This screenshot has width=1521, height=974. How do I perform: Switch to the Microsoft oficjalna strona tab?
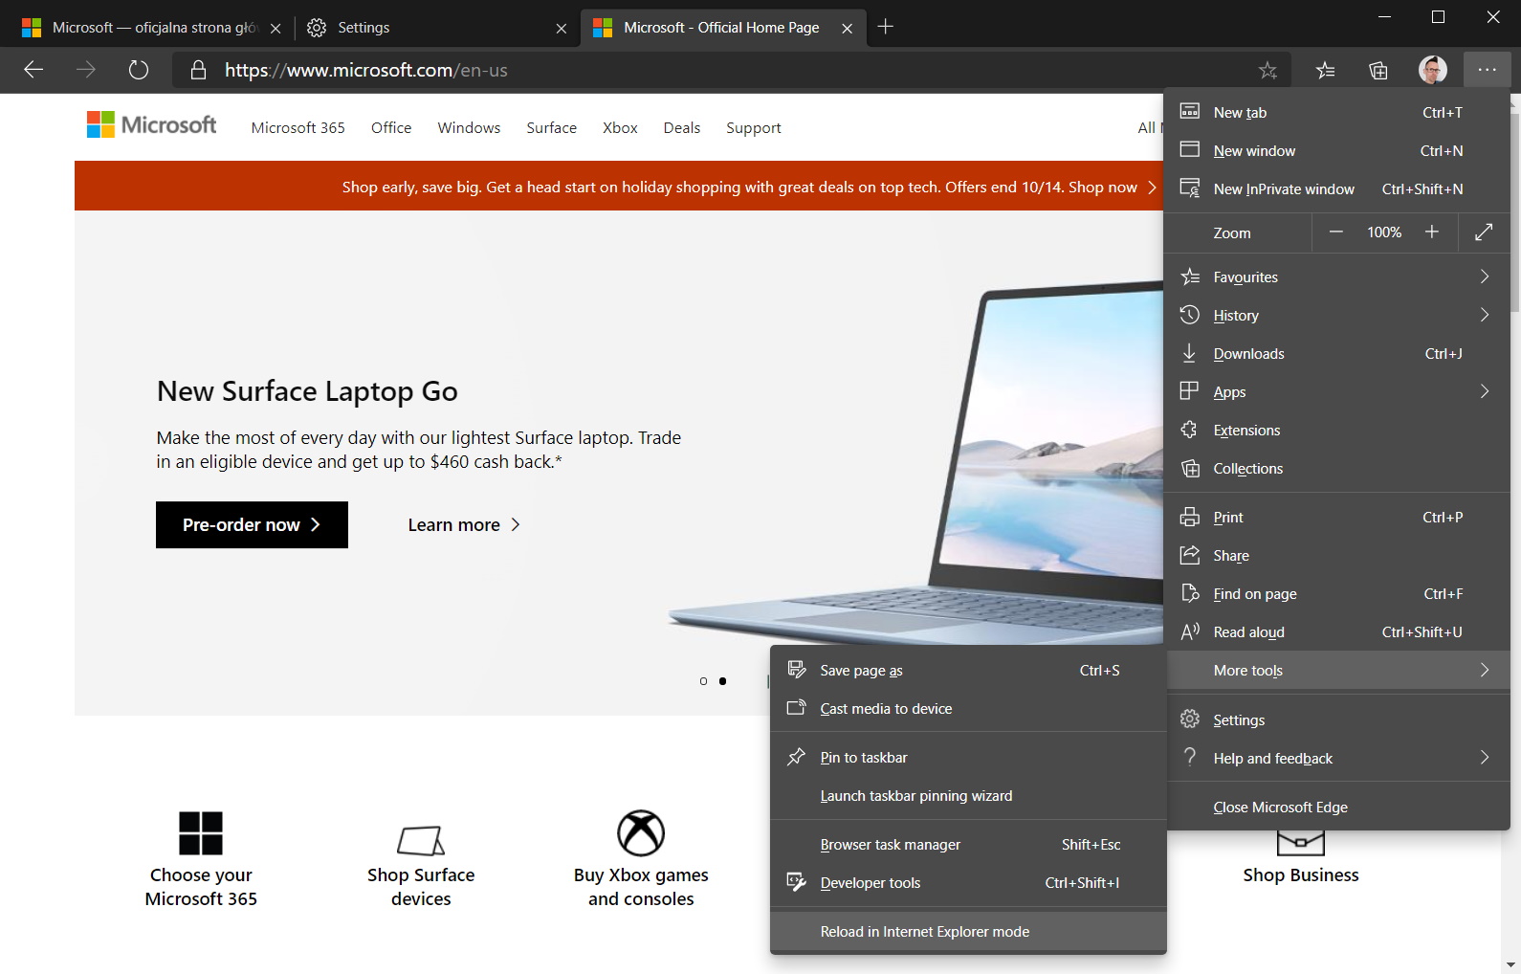[x=151, y=28]
